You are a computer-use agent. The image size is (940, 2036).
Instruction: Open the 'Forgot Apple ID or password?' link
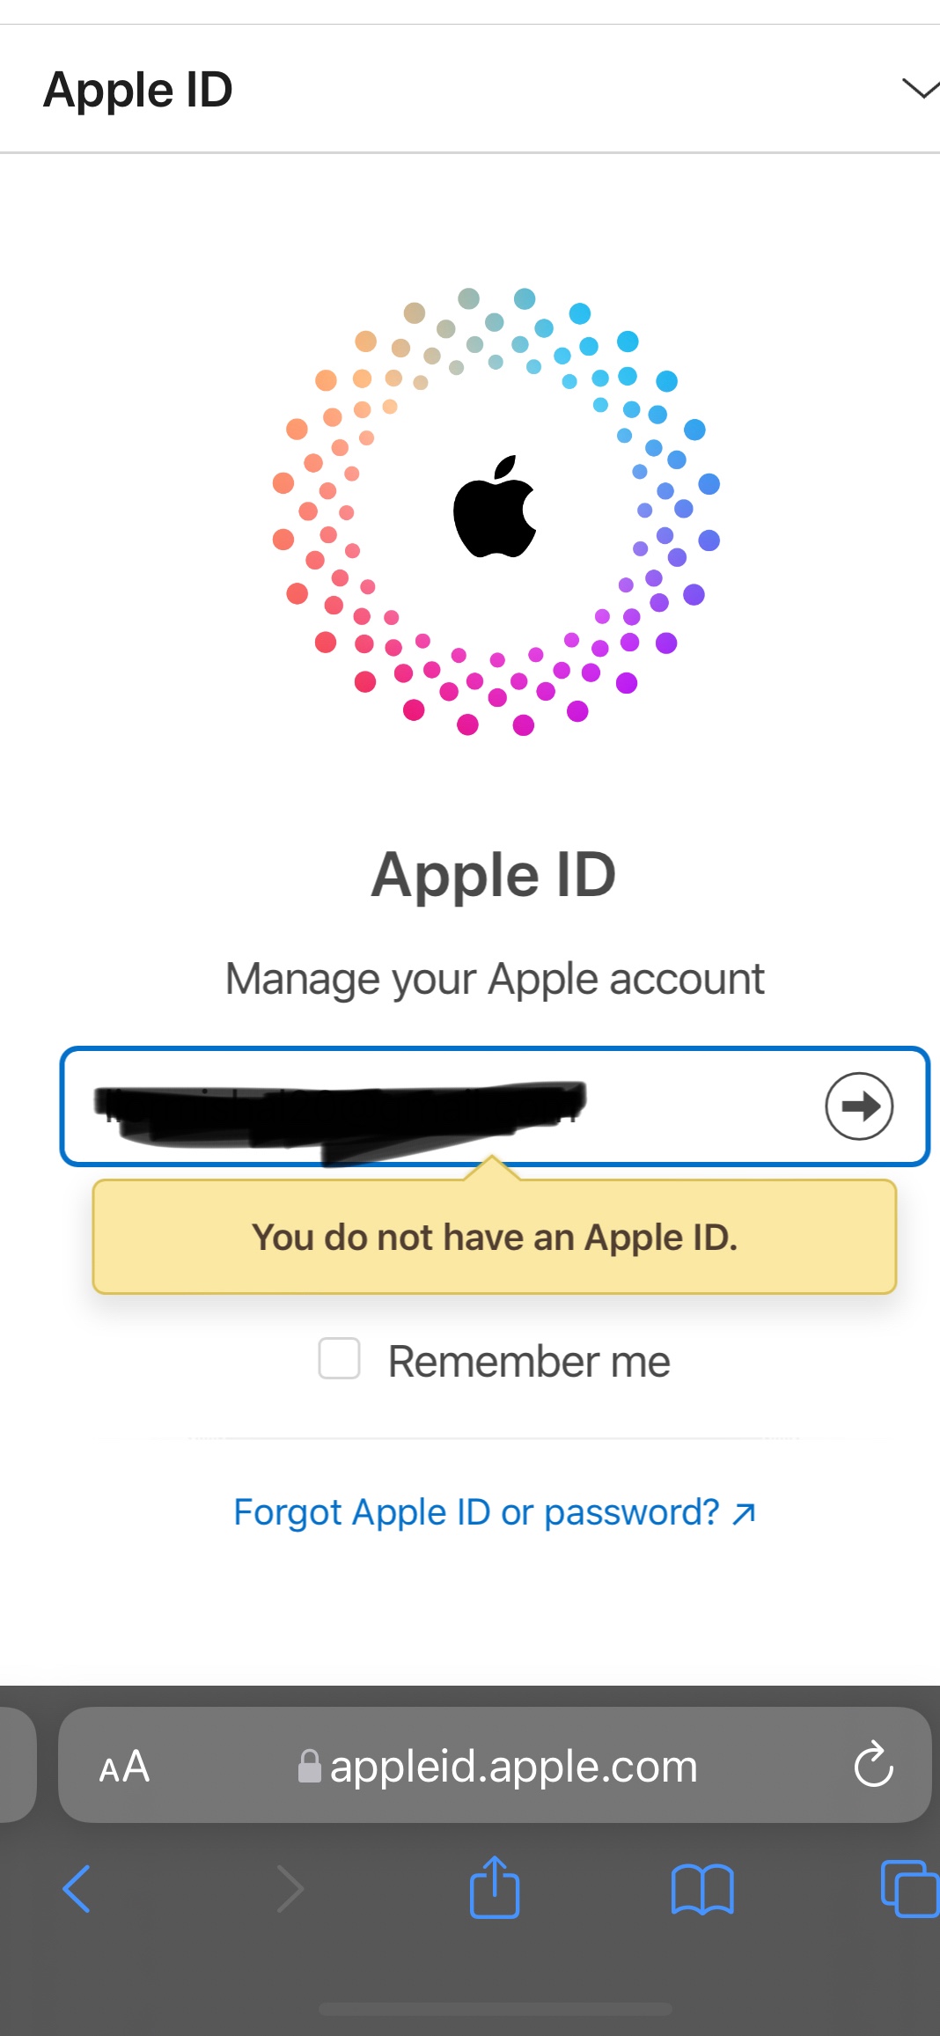pyautogui.click(x=476, y=1512)
